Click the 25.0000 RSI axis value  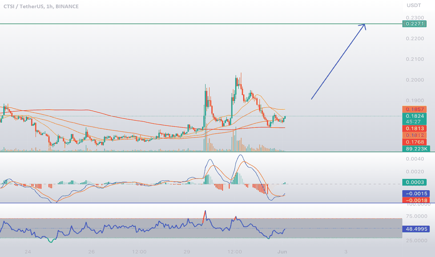[416, 241]
